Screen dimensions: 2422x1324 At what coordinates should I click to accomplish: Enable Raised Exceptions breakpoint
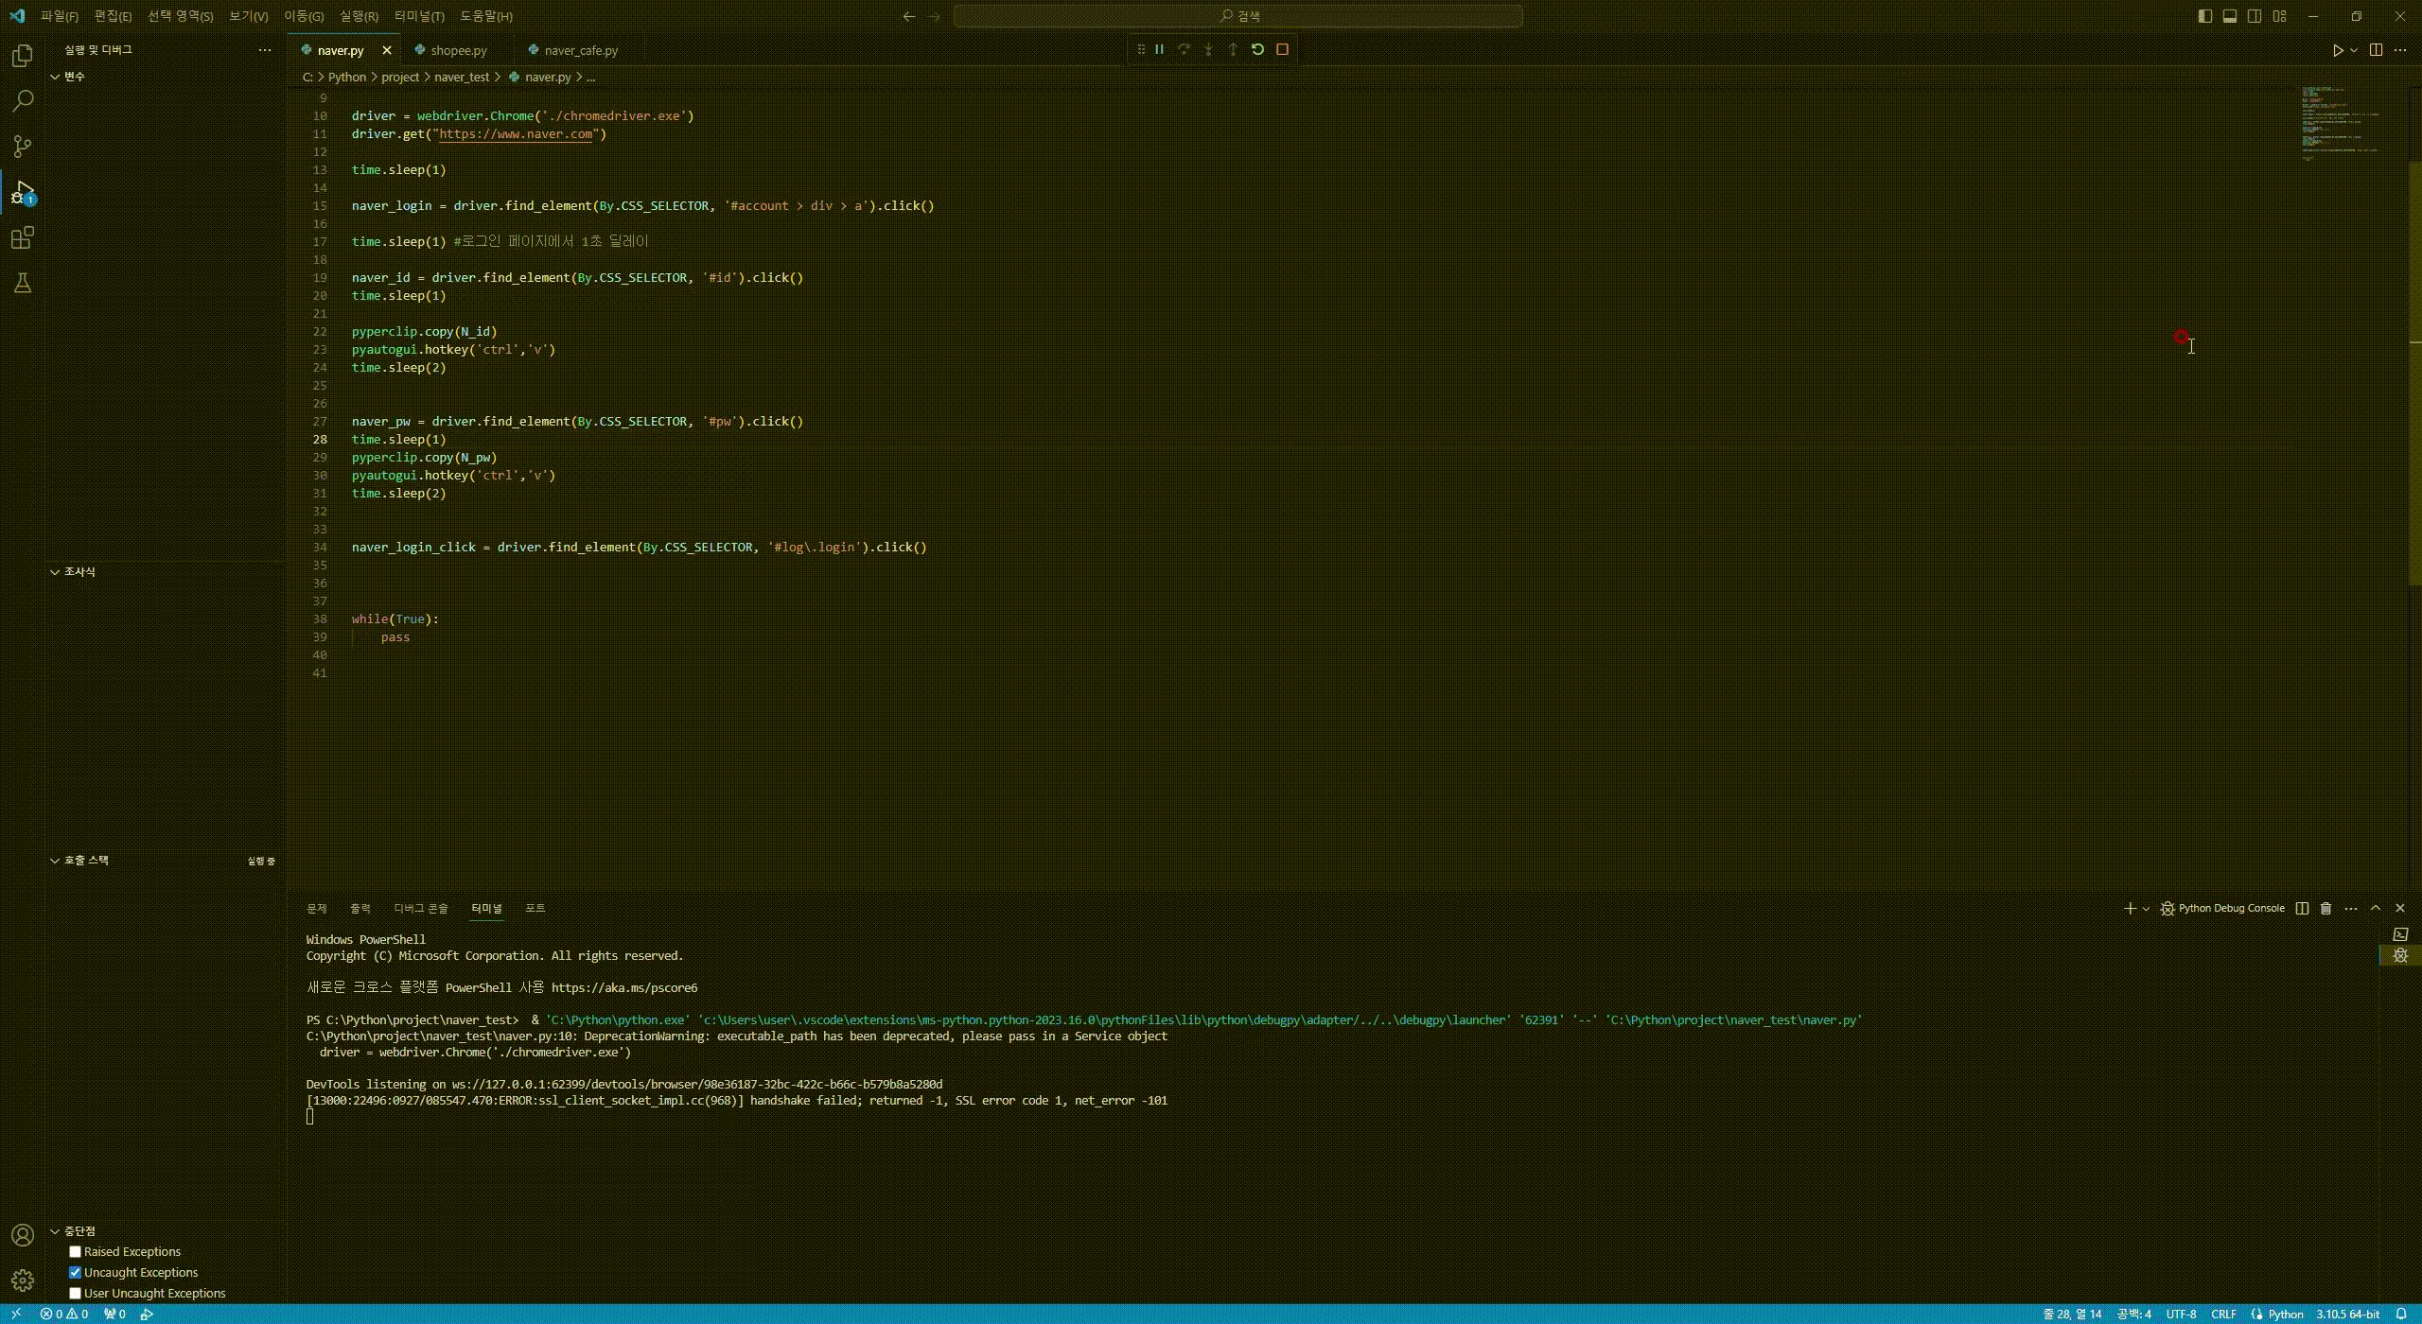click(x=76, y=1251)
